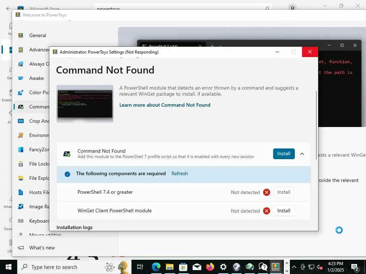Open Microsoft Store taskbar icon
The image size is (366, 274).
pos(183,267)
